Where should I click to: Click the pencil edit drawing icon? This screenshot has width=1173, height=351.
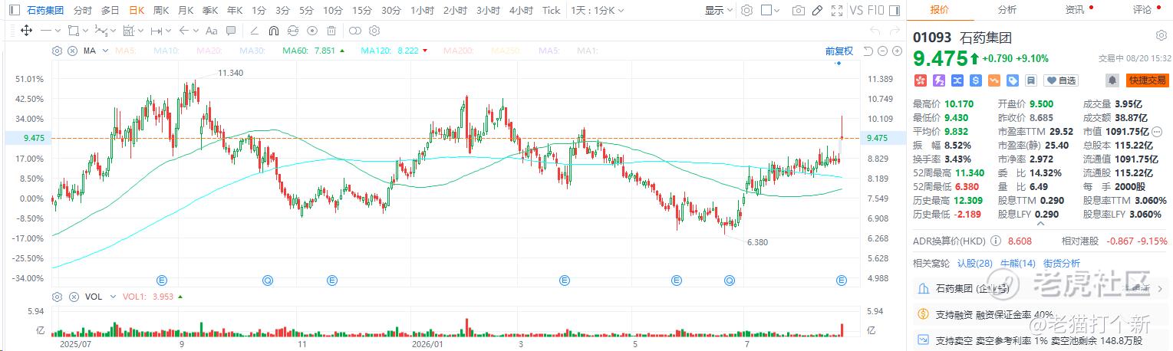click(817, 11)
